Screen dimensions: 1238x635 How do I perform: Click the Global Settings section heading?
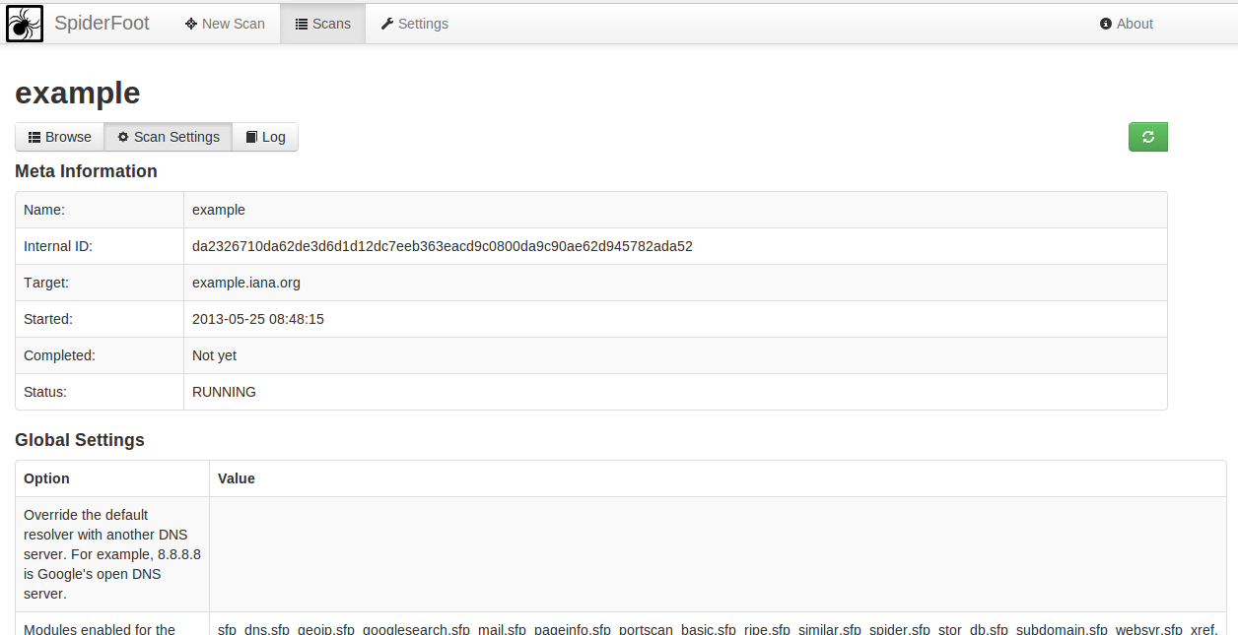[x=80, y=440]
